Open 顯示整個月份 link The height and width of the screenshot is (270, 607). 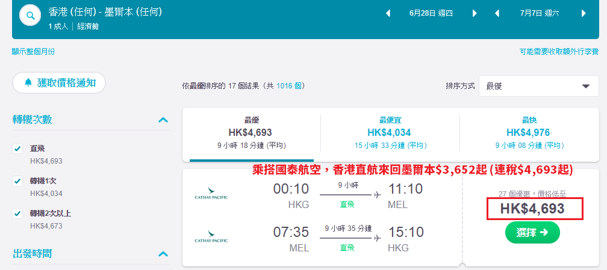(x=33, y=52)
